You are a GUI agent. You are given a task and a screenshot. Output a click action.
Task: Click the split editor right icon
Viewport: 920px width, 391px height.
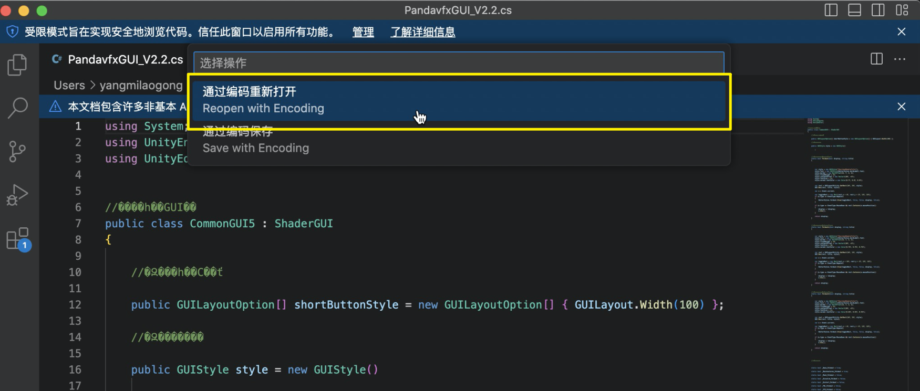pyautogui.click(x=876, y=59)
